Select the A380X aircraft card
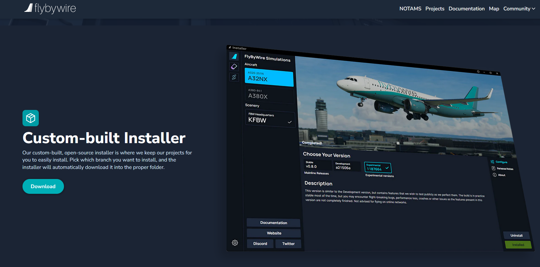This screenshot has height=267, width=540. click(x=269, y=95)
